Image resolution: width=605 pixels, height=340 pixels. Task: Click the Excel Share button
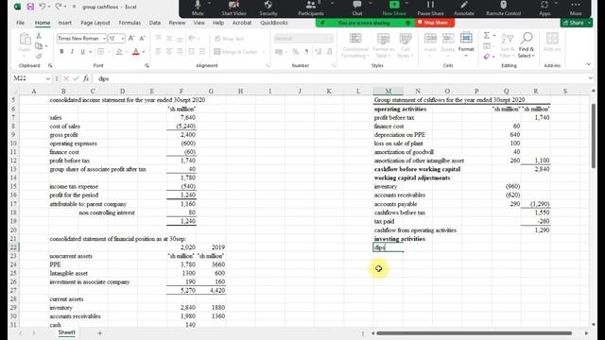coord(577,23)
